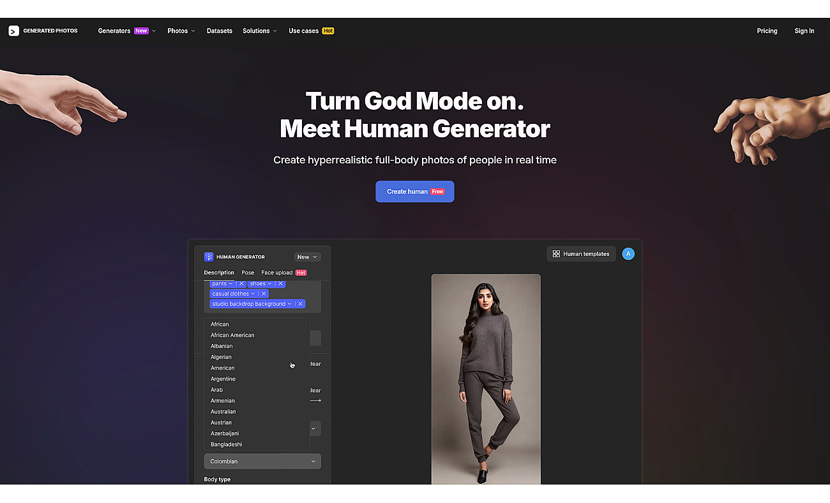Select Australian option
The height and width of the screenshot is (503, 830).
(257, 412)
